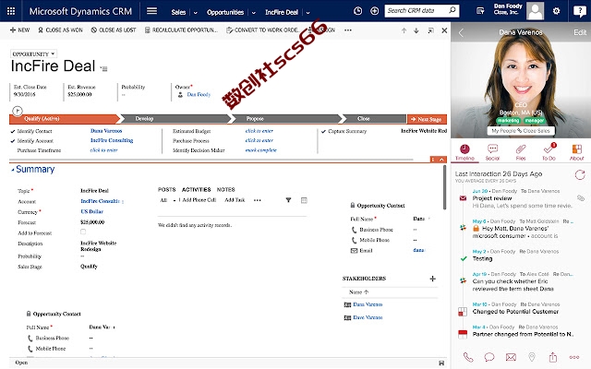The height and width of the screenshot is (369, 591).
Task: Switch to the POSTS tab
Action: click(x=166, y=190)
